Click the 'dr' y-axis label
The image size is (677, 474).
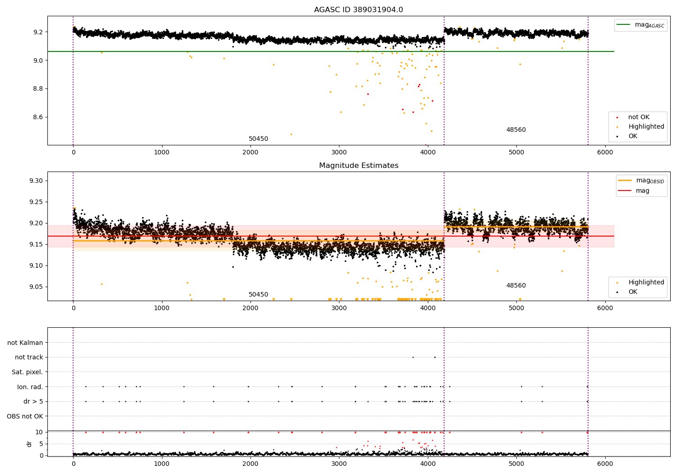(29, 444)
